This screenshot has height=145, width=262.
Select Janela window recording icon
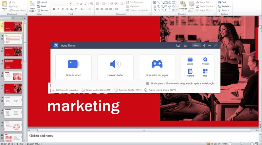click(190, 61)
